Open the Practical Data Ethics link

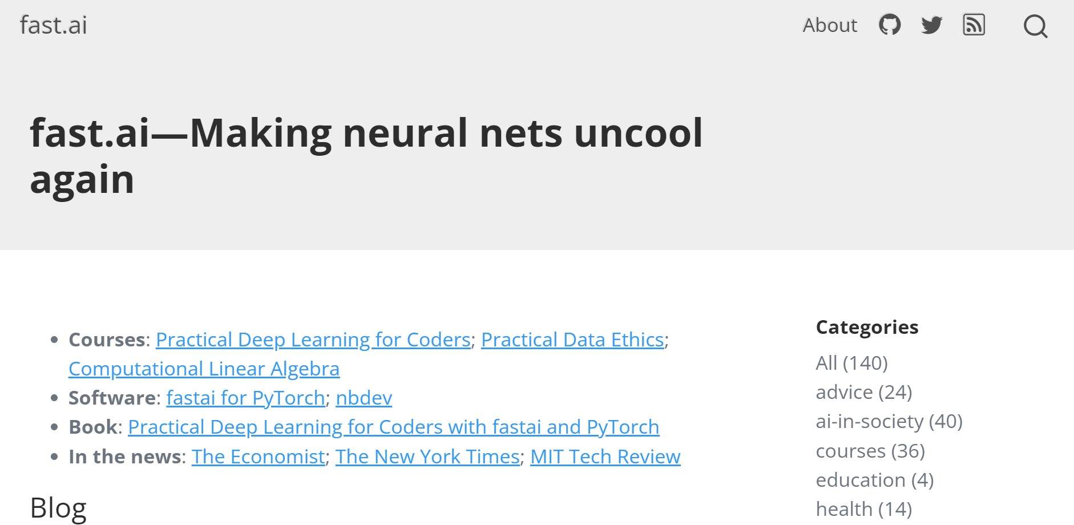(x=572, y=340)
